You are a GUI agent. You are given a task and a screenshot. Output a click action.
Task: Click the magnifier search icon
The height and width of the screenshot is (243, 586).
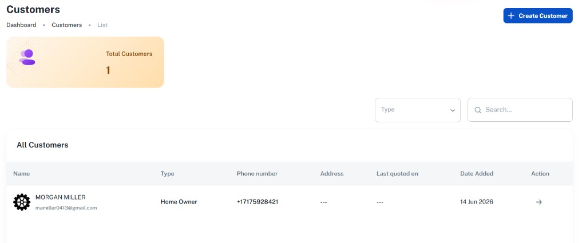[478, 110]
